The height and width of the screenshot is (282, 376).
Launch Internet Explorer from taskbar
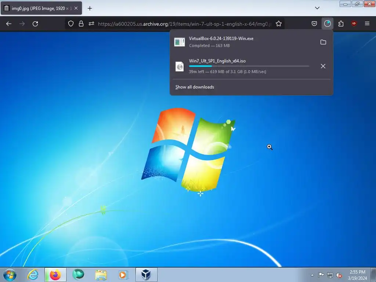(33, 275)
